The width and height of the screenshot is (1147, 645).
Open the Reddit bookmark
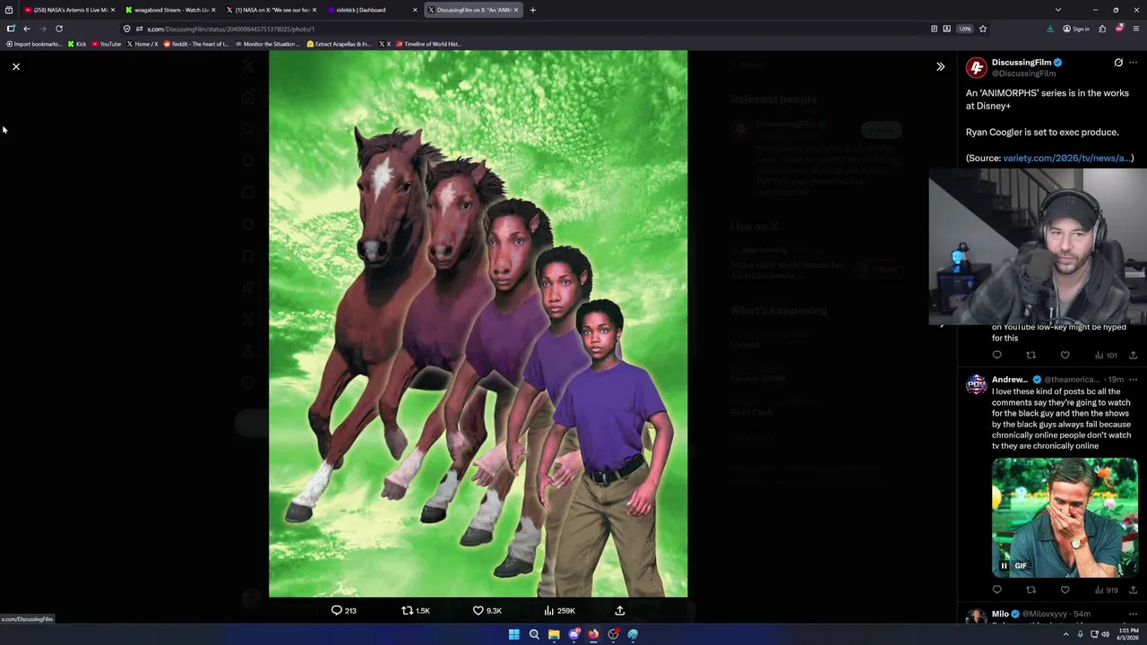(196, 44)
